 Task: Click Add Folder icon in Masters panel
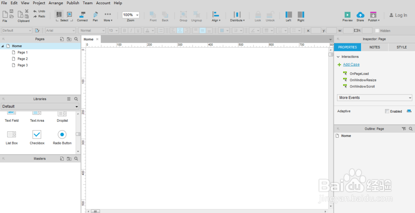(69, 159)
